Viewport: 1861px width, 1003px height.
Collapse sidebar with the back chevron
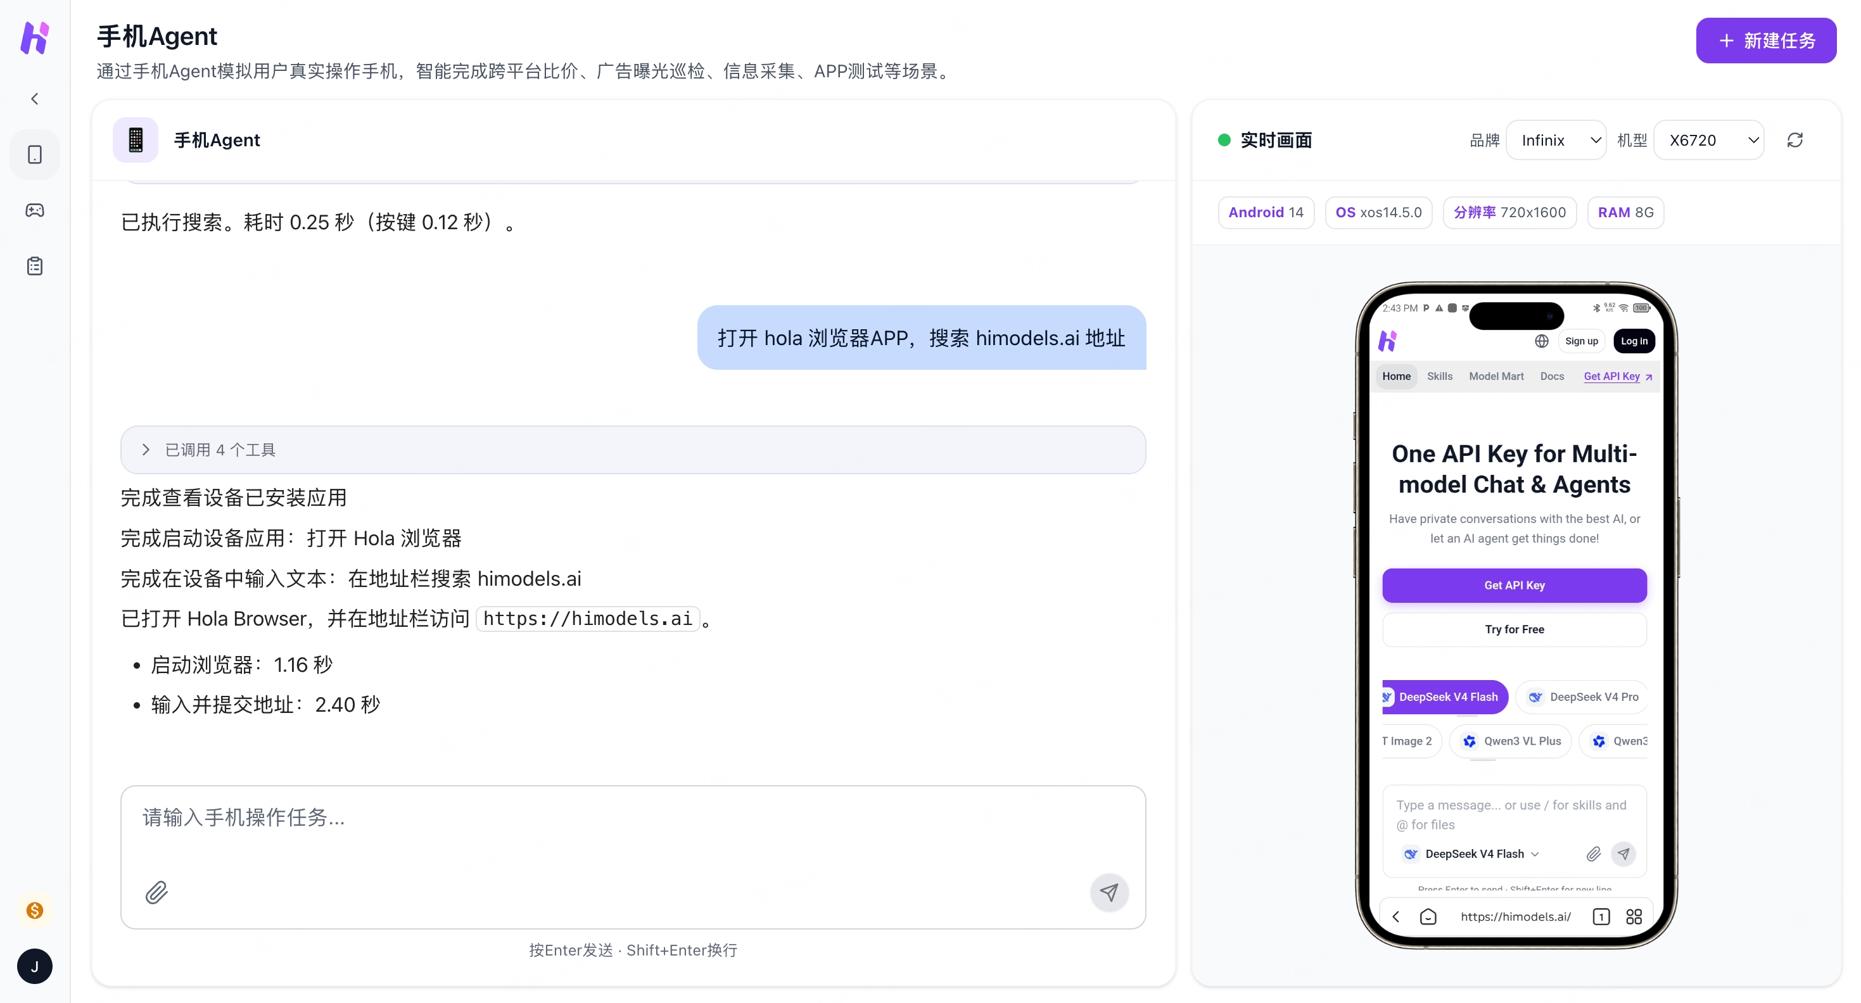click(35, 99)
